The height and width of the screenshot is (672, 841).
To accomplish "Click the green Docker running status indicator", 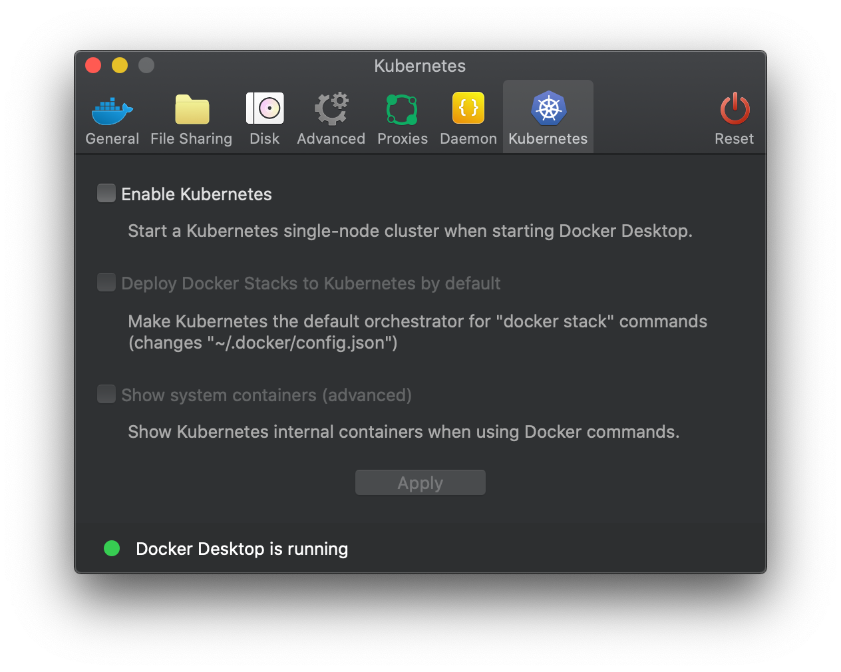I will coord(112,548).
